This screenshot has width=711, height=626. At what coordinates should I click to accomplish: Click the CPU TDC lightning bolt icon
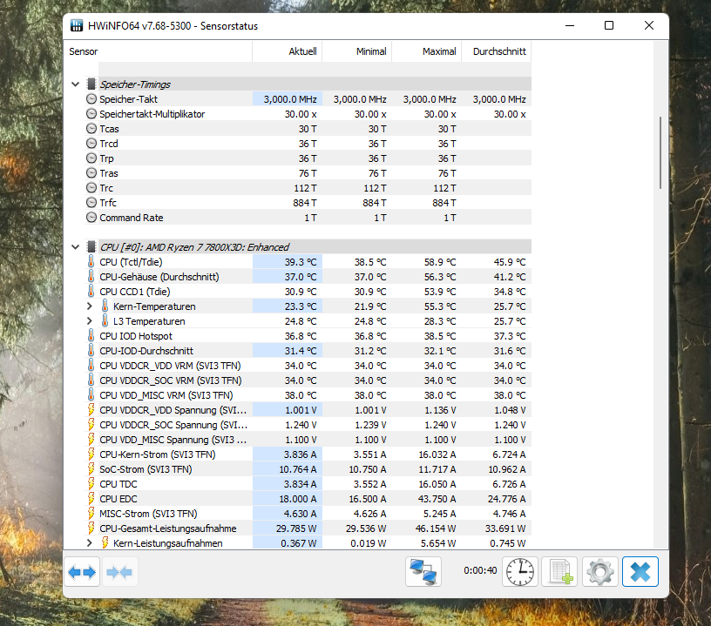91,484
